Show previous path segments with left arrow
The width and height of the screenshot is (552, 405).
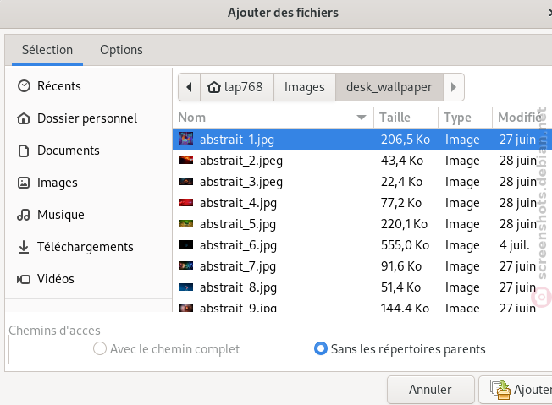189,87
